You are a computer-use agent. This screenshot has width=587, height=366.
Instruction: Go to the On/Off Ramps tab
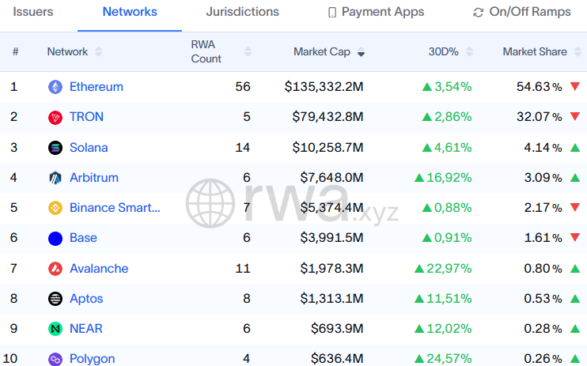click(522, 12)
